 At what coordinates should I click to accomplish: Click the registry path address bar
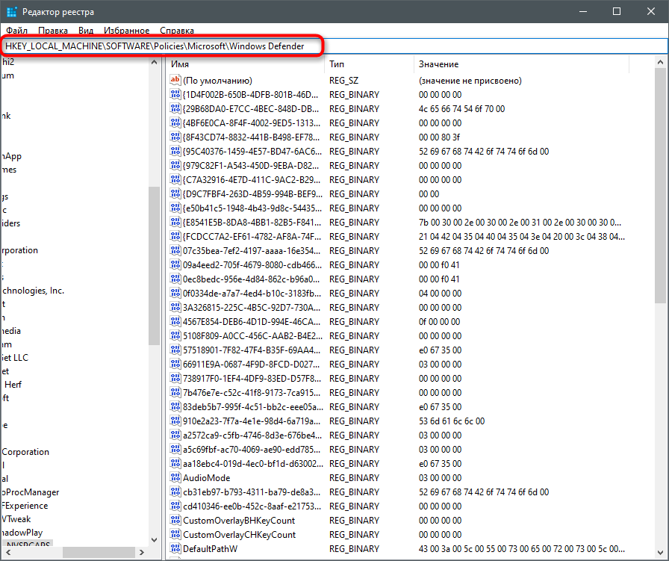point(334,46)
